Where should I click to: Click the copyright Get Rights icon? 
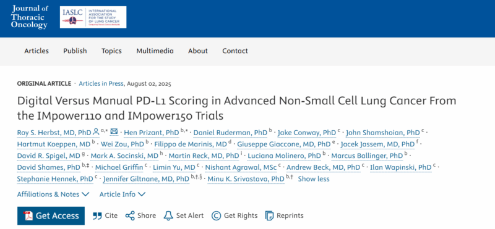pyautogui.click(x=216, y=216)
